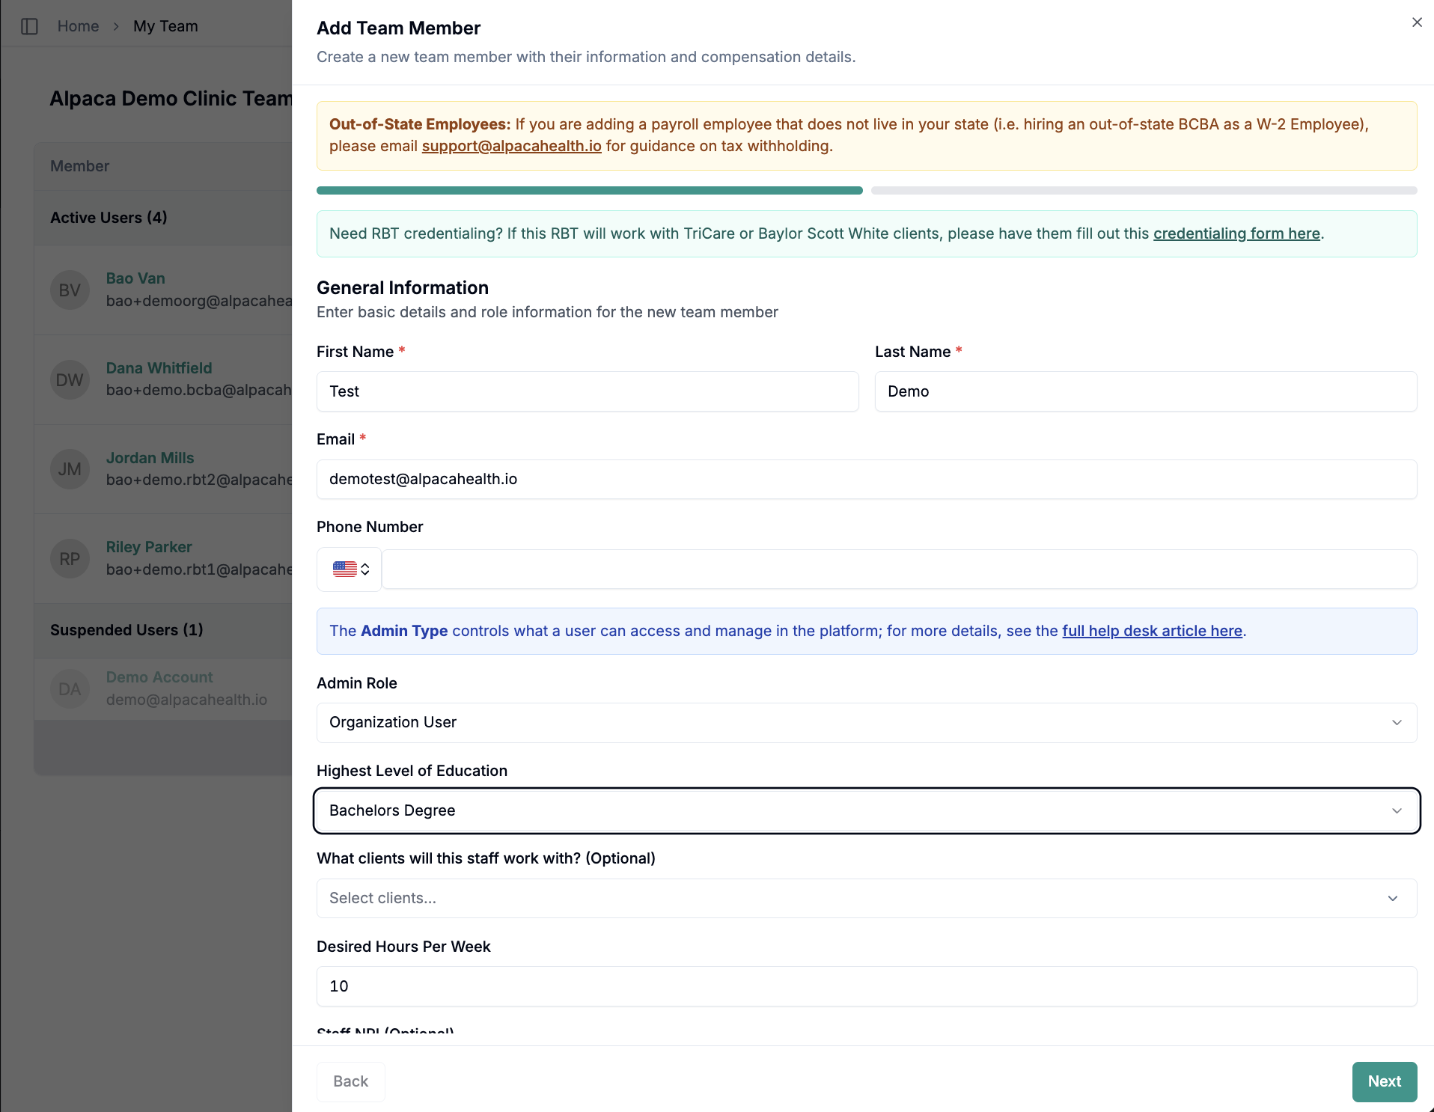Click the Add Team Member dialog title

coord(399,28)
